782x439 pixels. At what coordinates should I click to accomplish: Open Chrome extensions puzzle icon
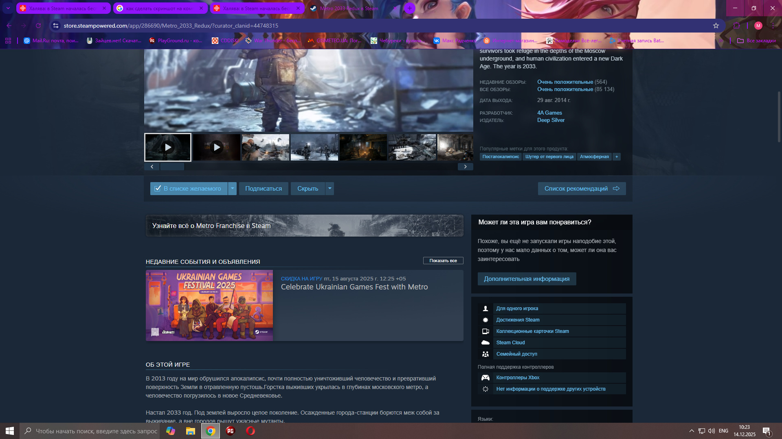(736, 26)
